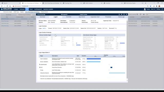Click the Connected column header in background list
The height and width of the screenshot is (92, 164).
point(132,17)
